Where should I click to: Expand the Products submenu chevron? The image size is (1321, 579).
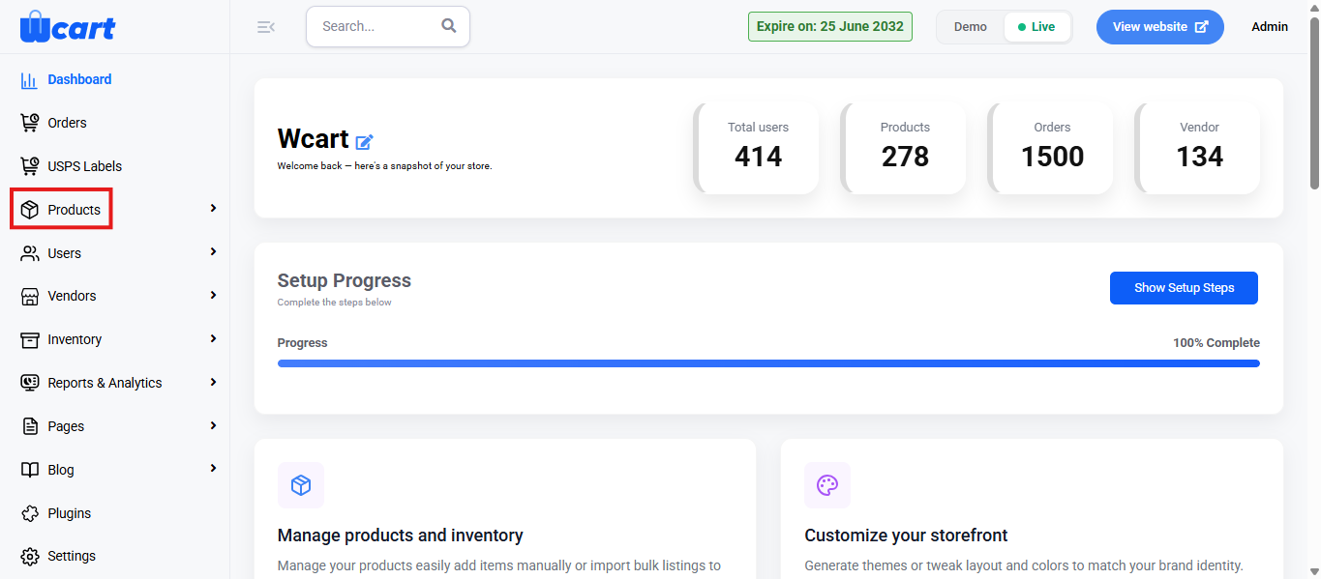pos(213,209)
